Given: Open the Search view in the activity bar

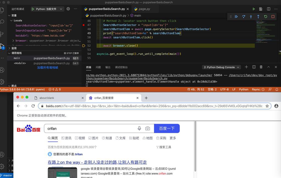Looking at the screenshot, I should click(2, 22).
